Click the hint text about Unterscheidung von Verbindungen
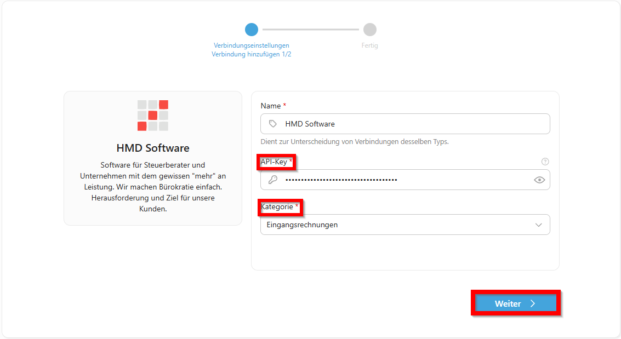This screenshot has width=621, height=339. 355,142
